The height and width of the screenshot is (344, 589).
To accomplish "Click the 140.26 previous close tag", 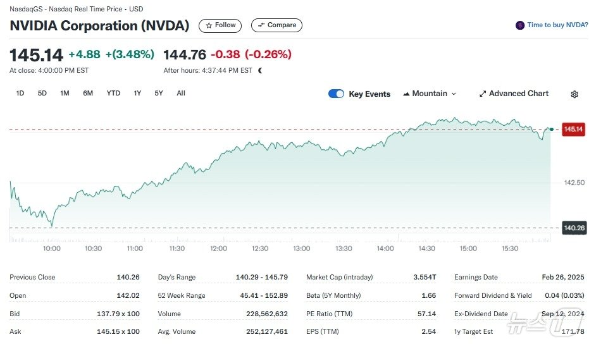I will 573,228.
